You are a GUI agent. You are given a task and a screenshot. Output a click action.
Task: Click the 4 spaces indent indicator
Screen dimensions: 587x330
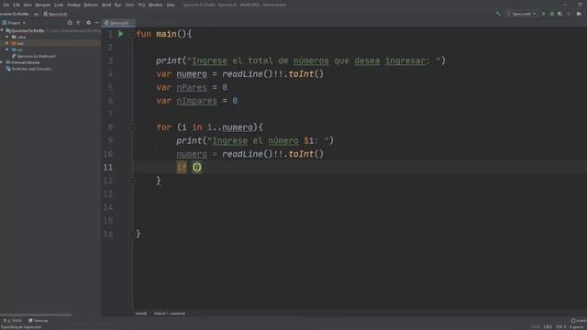pos(578,327)
